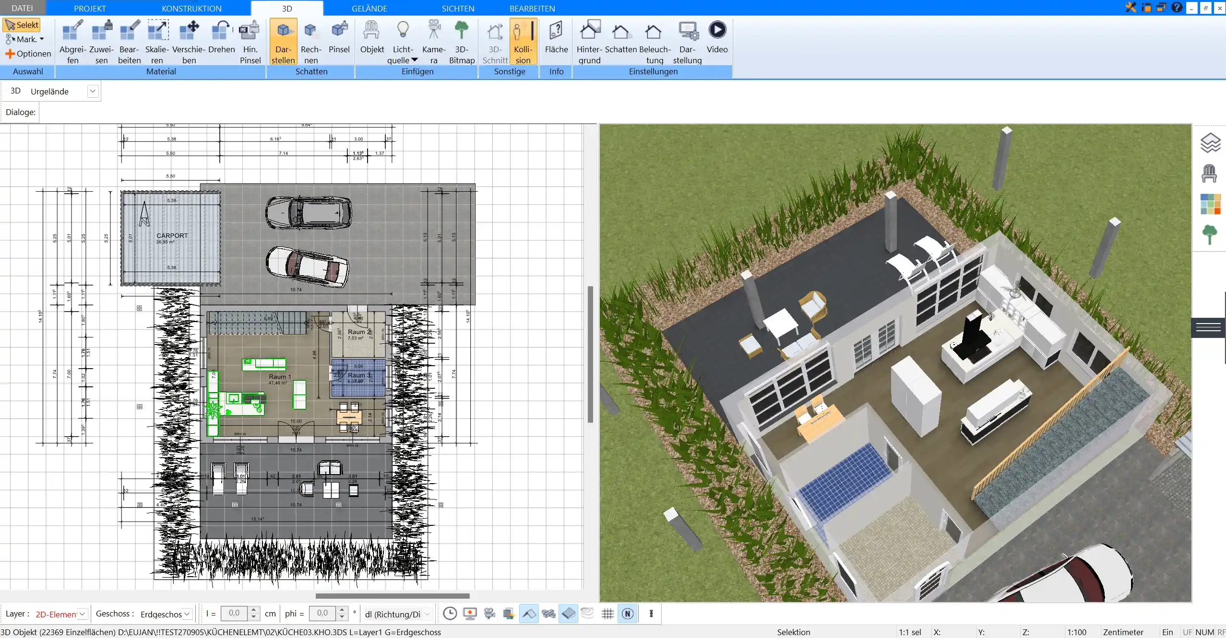This screenshot has height=638, width=1226.
Task: Choose the Skalieren material tool
Action: (157, 42)
